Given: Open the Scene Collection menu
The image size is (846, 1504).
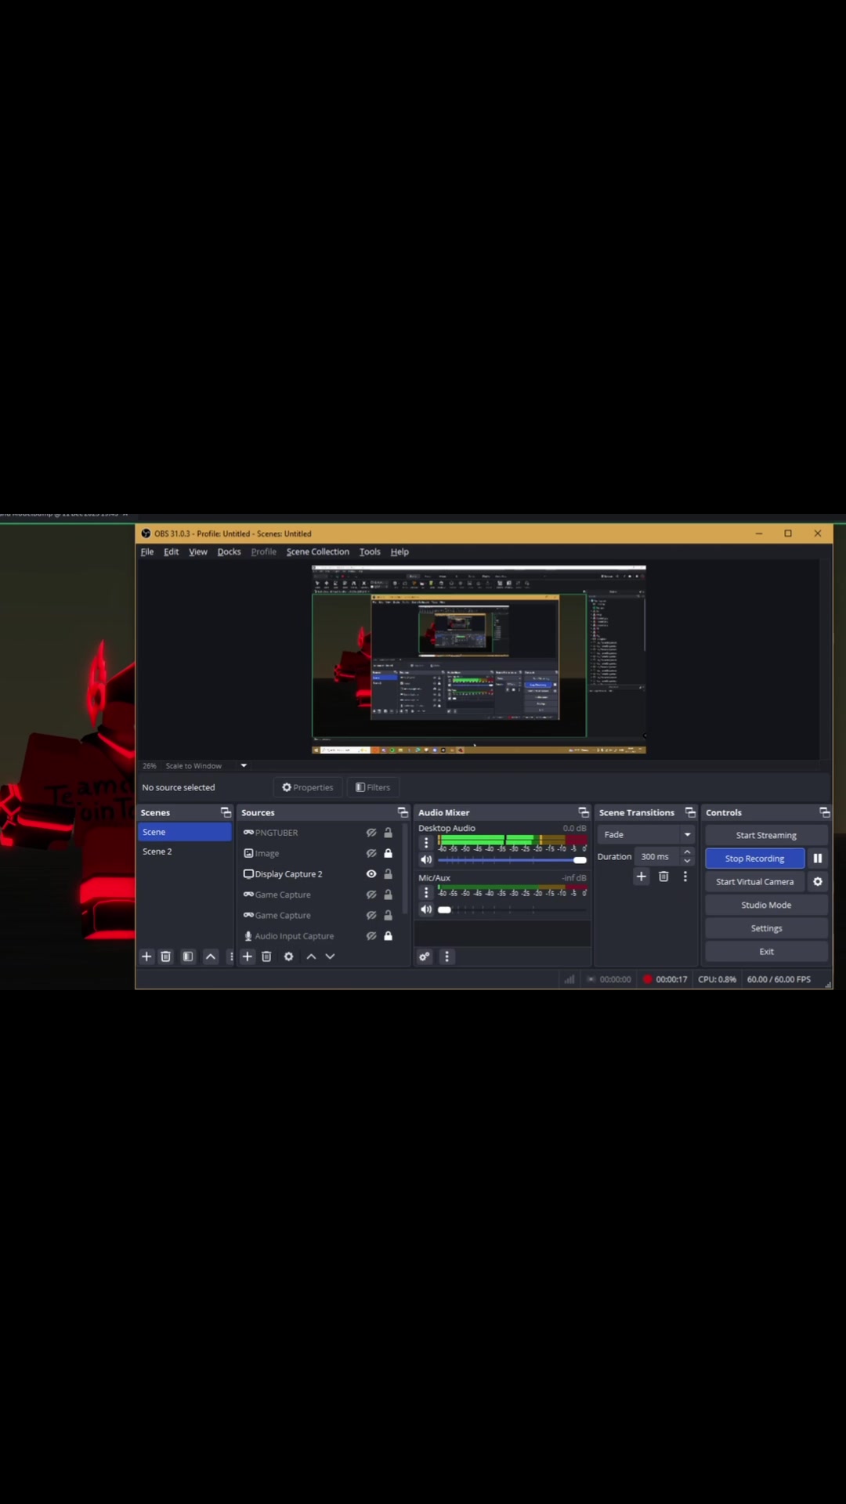Looking at the screenshot, I should pyautogui.click(x=318, y=552).
